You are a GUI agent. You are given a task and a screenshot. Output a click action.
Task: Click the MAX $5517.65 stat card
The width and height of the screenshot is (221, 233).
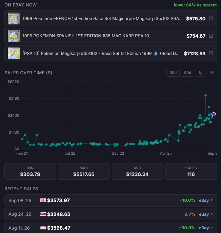click(x=84, y=172)
